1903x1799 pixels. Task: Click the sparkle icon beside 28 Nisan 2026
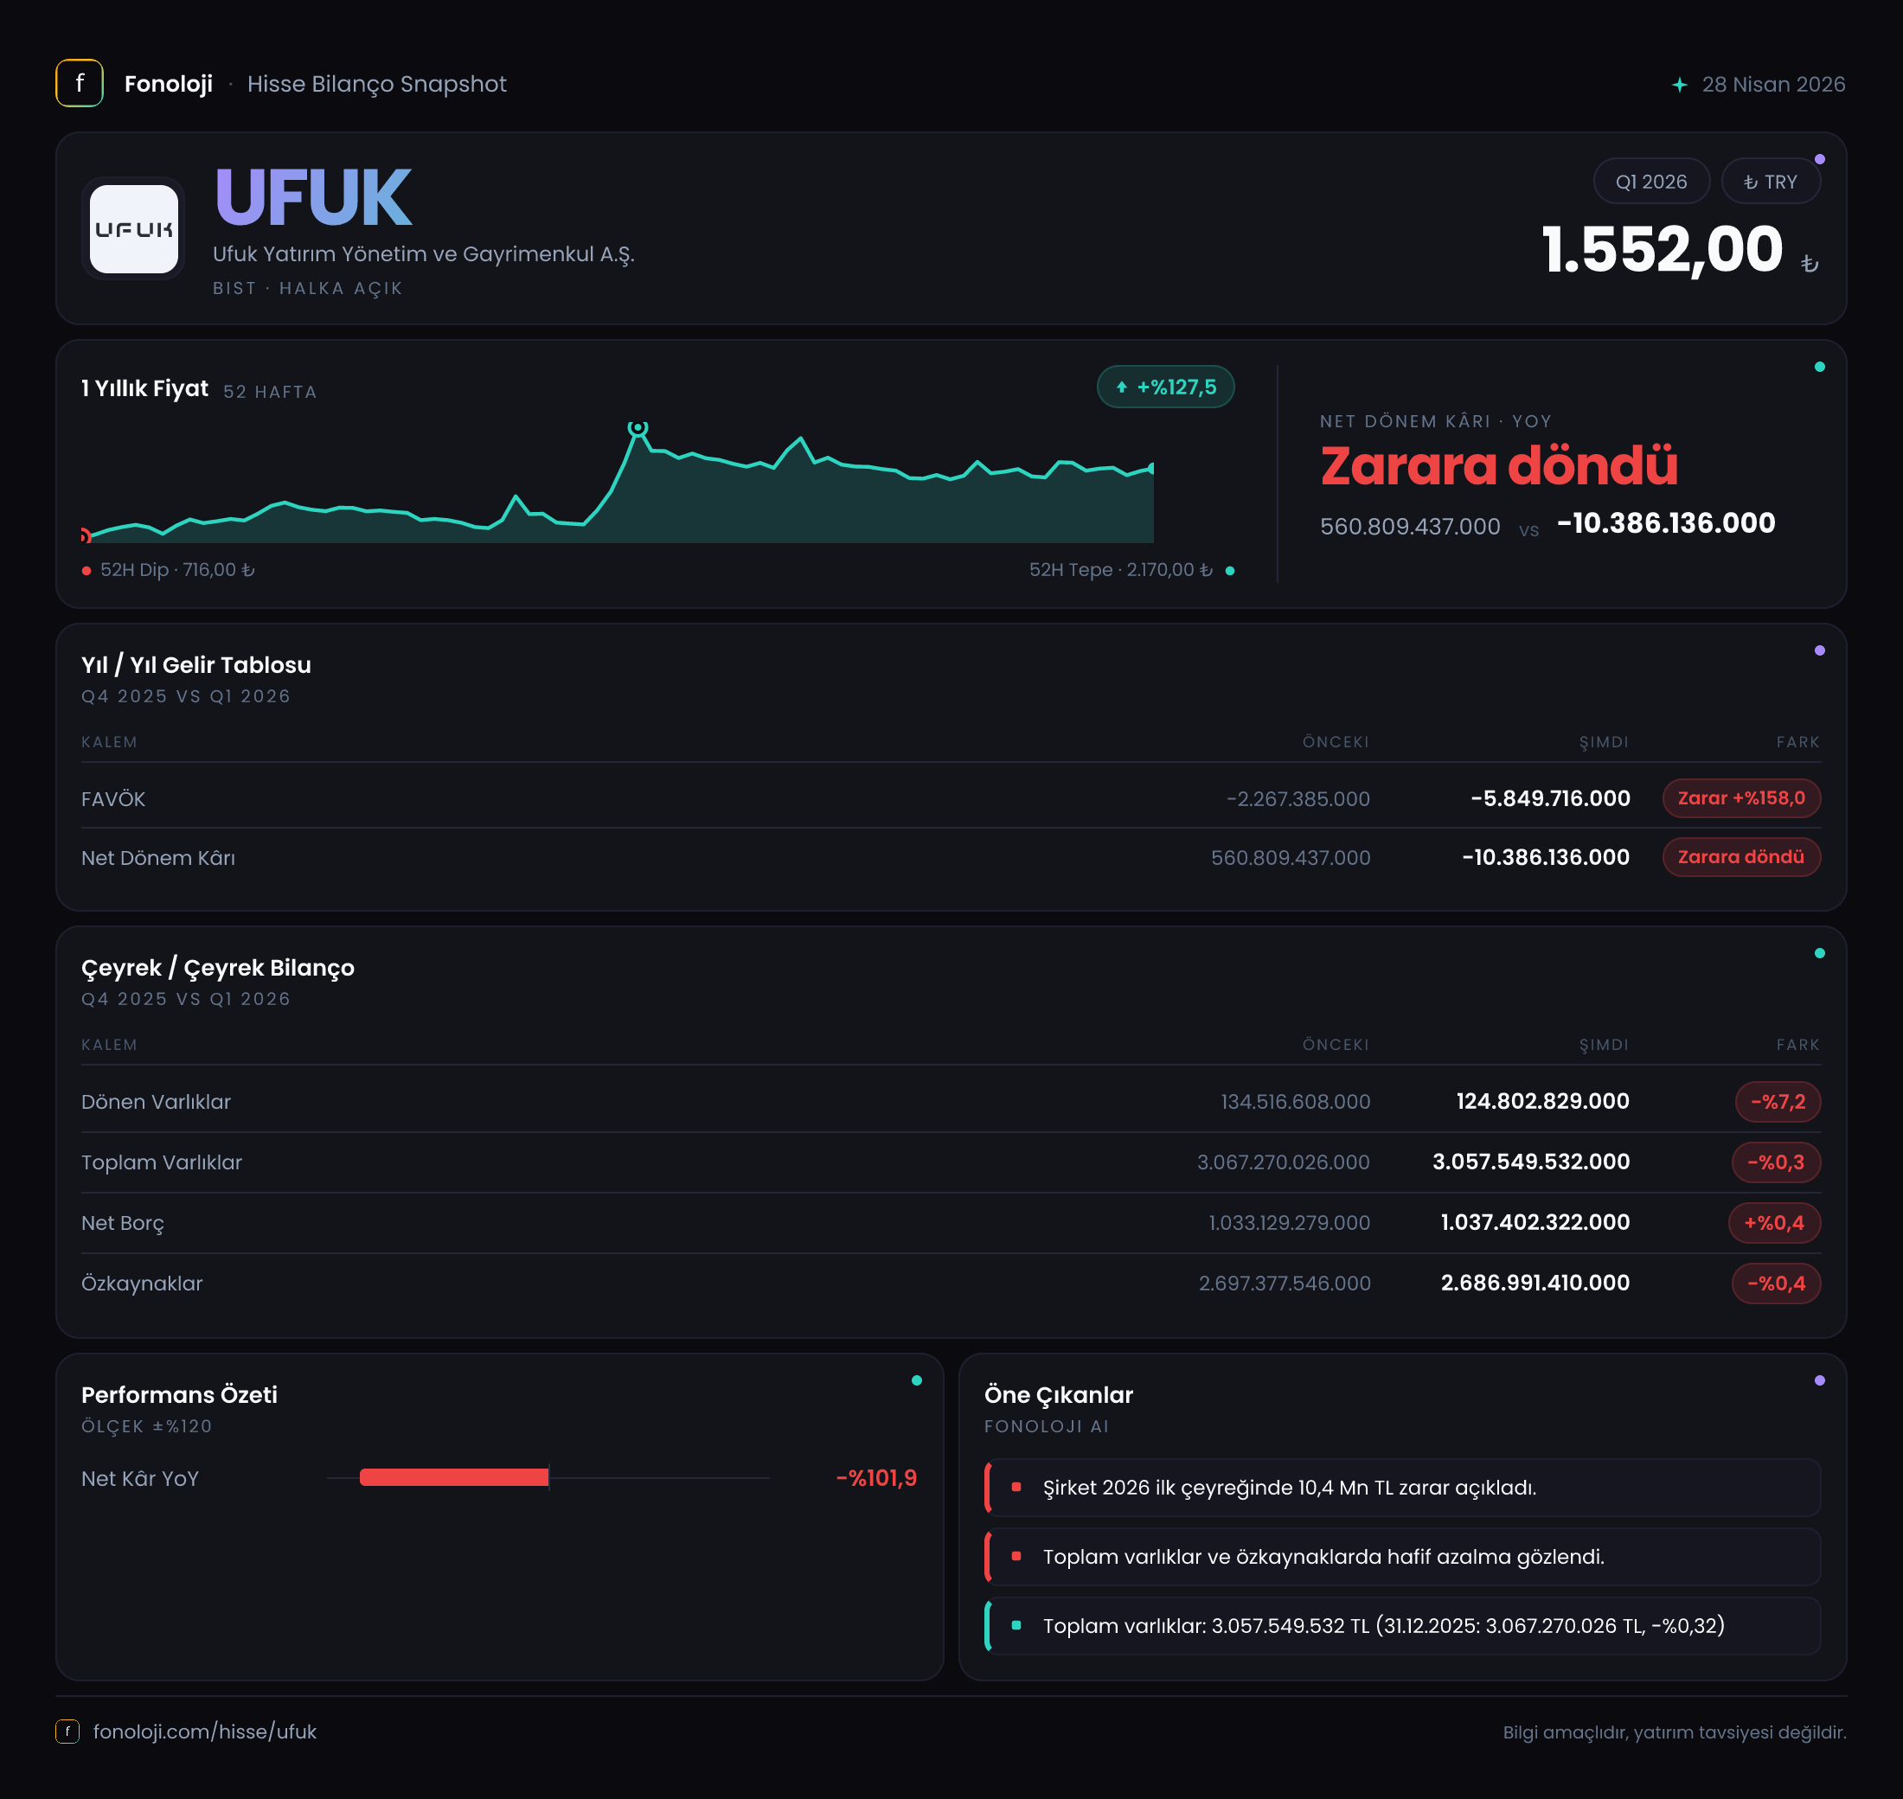pyautogui.click(x=1680, y=85)
